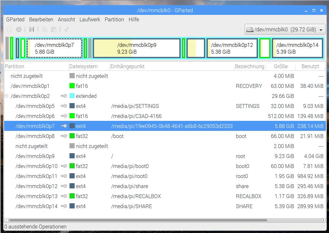
Task: Click the key icon beside /dev/mmcblk0p5
Action: point(64,106)
